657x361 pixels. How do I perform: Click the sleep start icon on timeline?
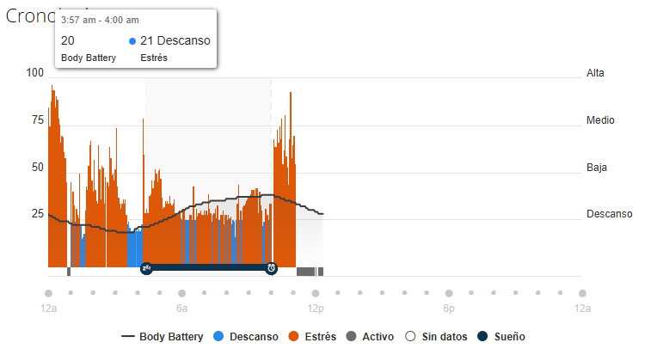click(x=146, y=268)
